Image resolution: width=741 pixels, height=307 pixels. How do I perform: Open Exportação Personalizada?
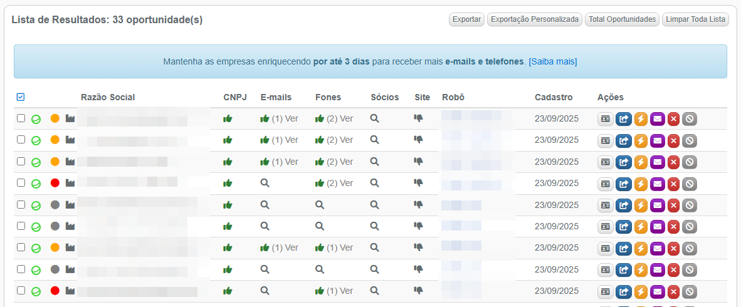coord(534,19)
